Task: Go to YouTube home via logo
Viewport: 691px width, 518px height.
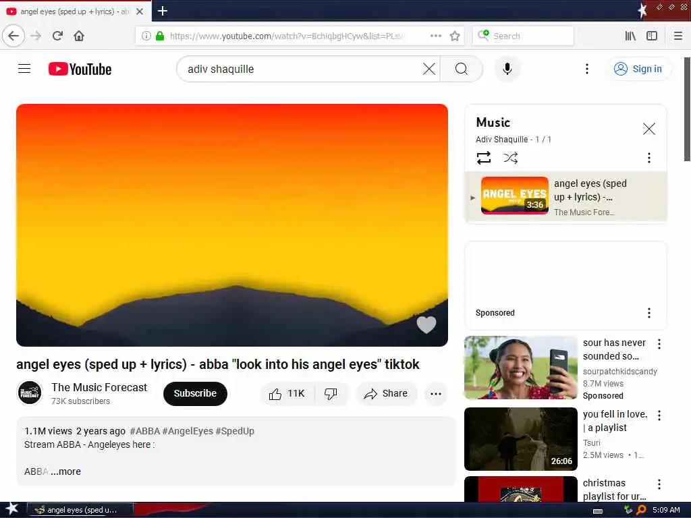Action: [80, 69]
